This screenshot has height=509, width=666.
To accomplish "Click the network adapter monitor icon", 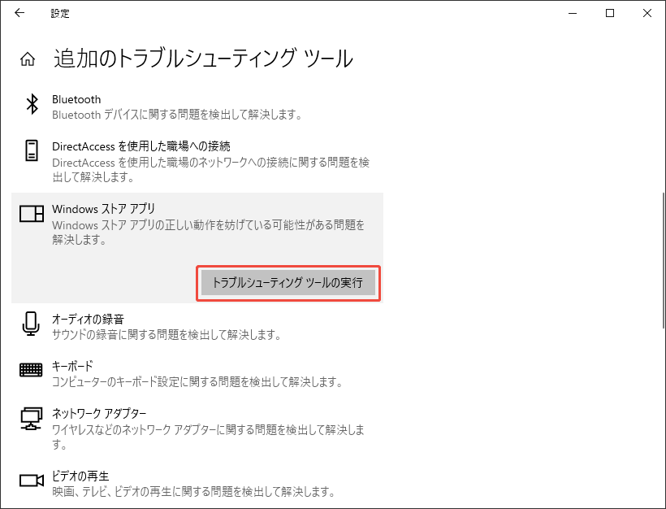I will click(32, 419).
